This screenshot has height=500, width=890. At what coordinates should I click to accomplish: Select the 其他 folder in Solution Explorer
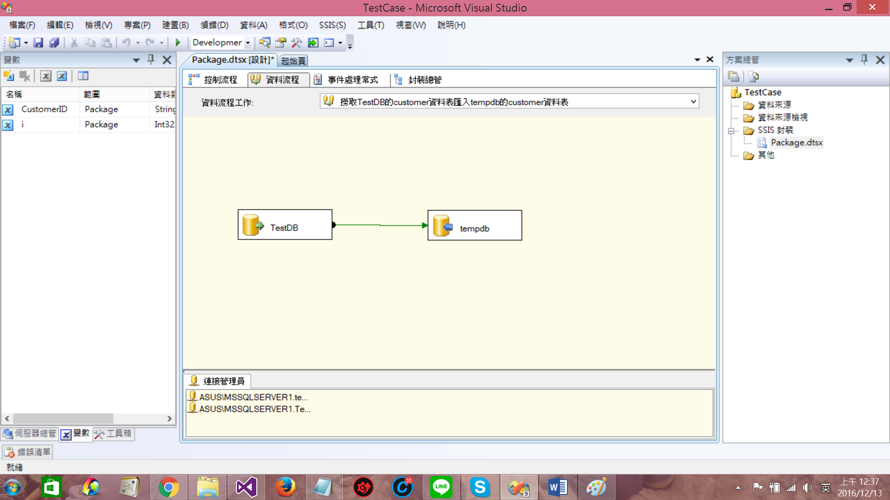click(x=759, y=155)
